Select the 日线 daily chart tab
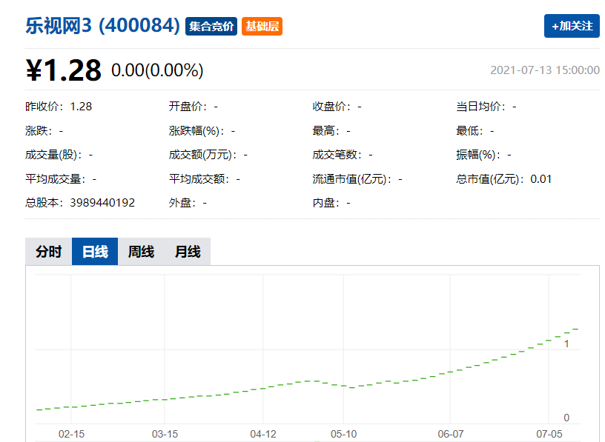This screenshot has width=605, height=442. coord(95,252)
